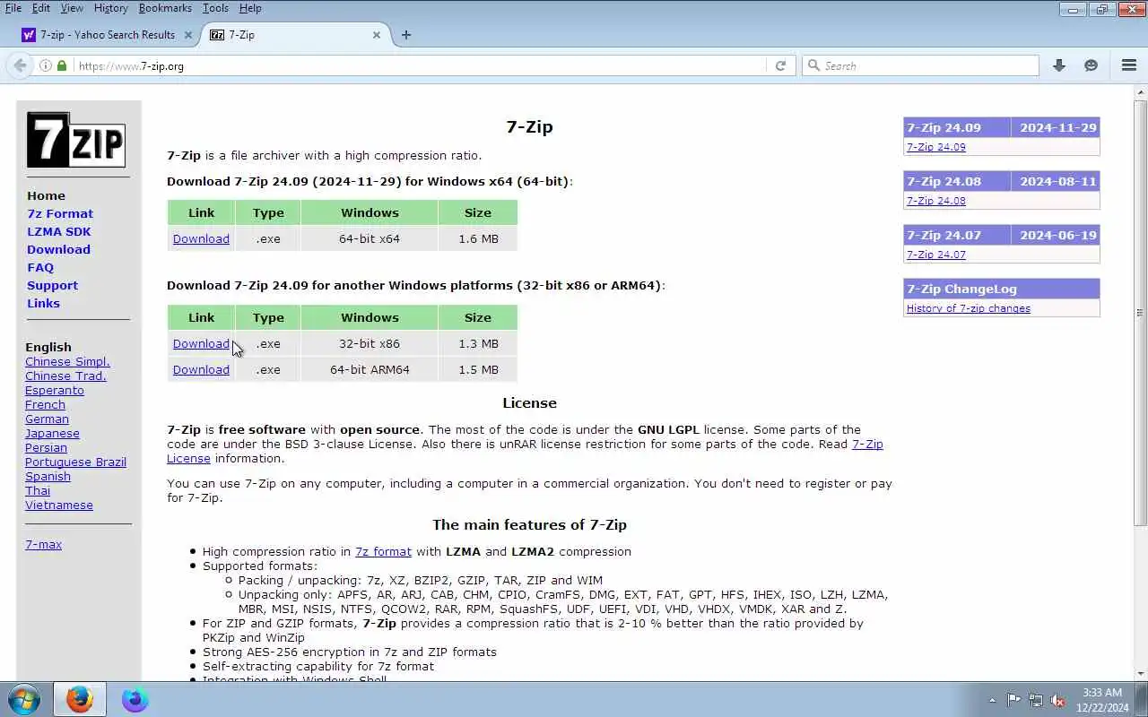Viewport: 1148px width, 717px height.
Task: Open the second browser taskbar icon
Action: [135, 699]
